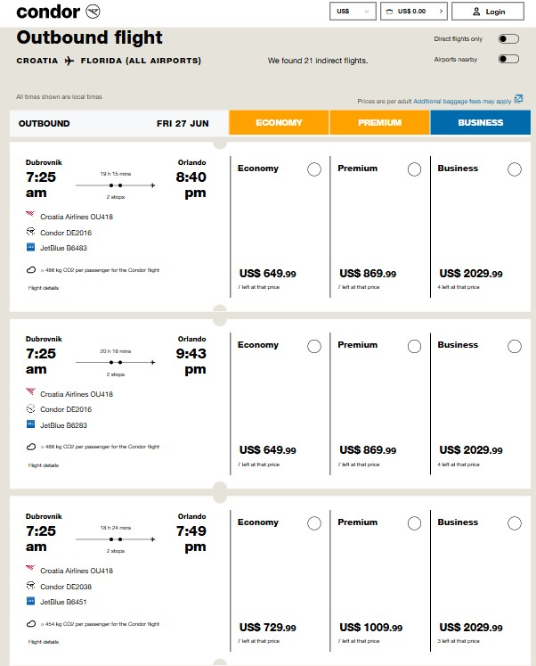
Task: Select Premium fare for 8:40 pm arrival flight
Action: pyautogui.click(x=414, y=169)
